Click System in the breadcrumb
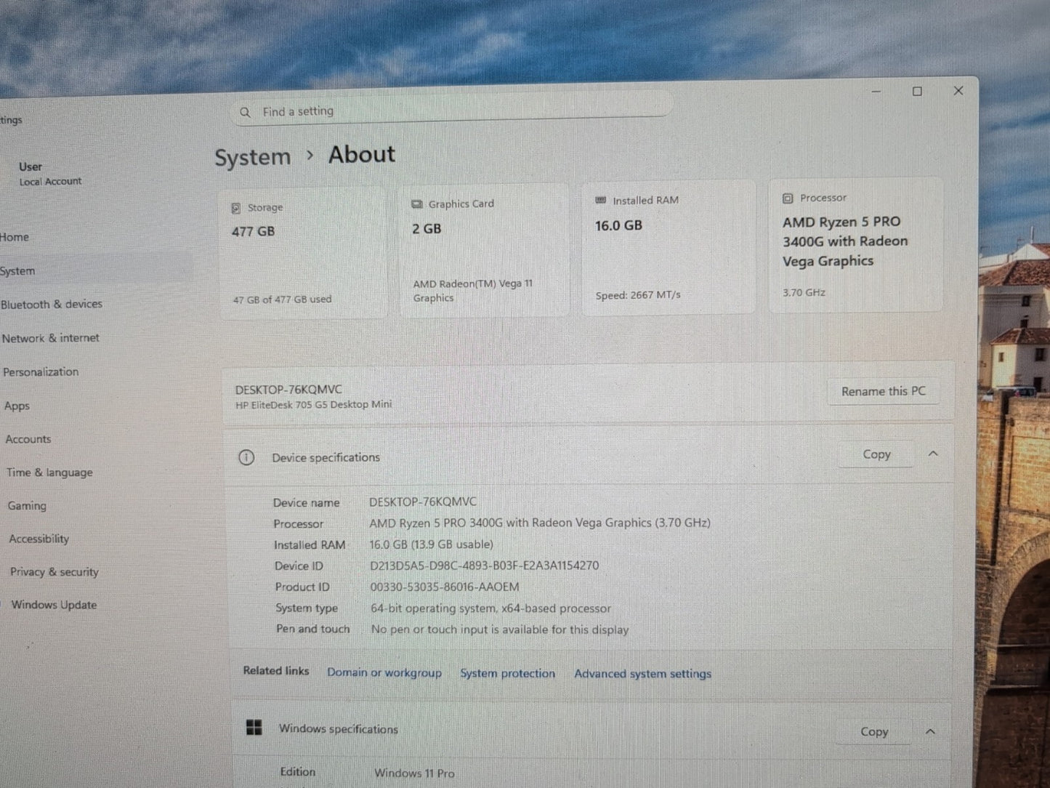The height and width of the screenshot is (788, 1050). (x=252, y=157)
